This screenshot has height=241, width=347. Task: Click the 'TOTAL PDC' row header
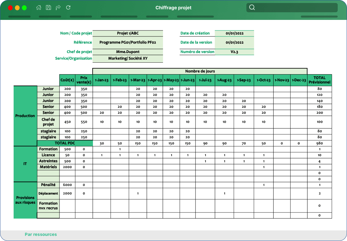[65, 143]
